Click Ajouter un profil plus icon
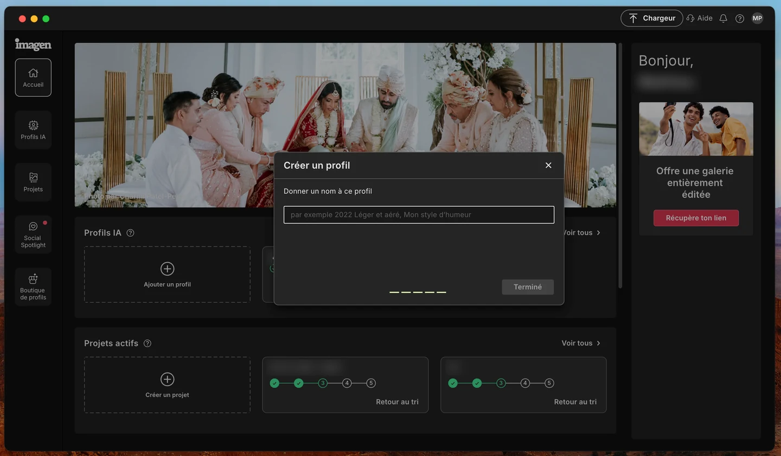 [x=167, y=269]
